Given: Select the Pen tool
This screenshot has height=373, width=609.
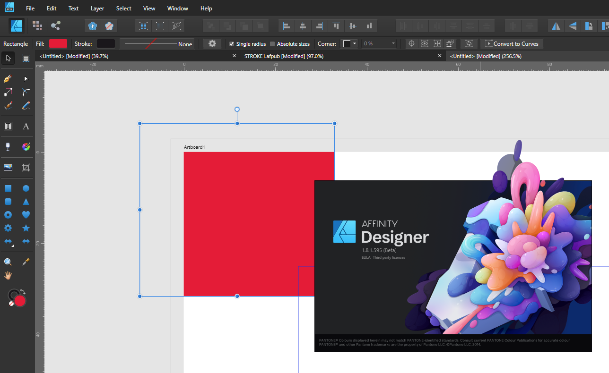Looking at the screenshot, I should click(8, 78).
